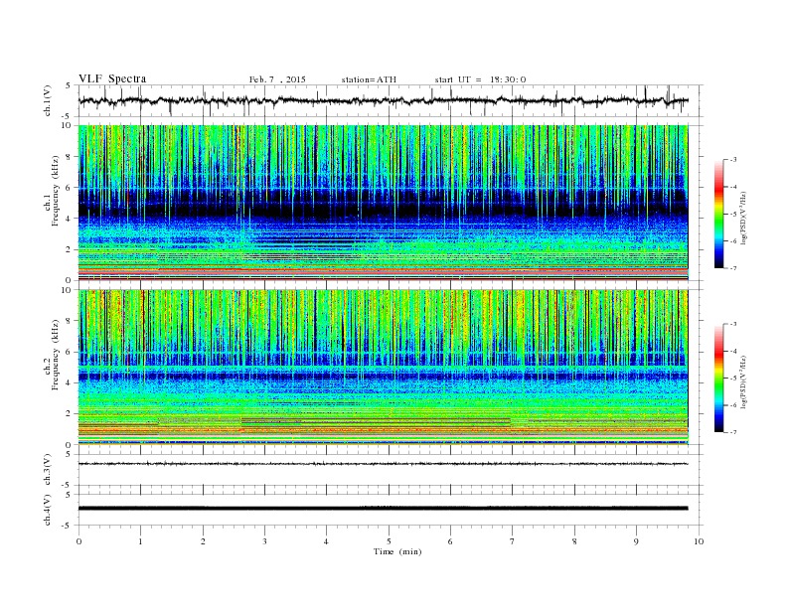The height and width of the screenshot is (608, 787).
Task: Click the "-3" label on ch.1 color bar
Action: click(732, 160)
